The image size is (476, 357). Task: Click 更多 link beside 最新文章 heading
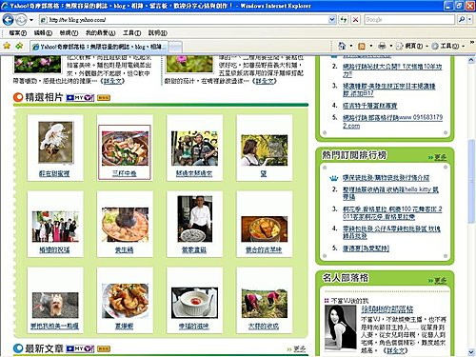click(300, 348)
